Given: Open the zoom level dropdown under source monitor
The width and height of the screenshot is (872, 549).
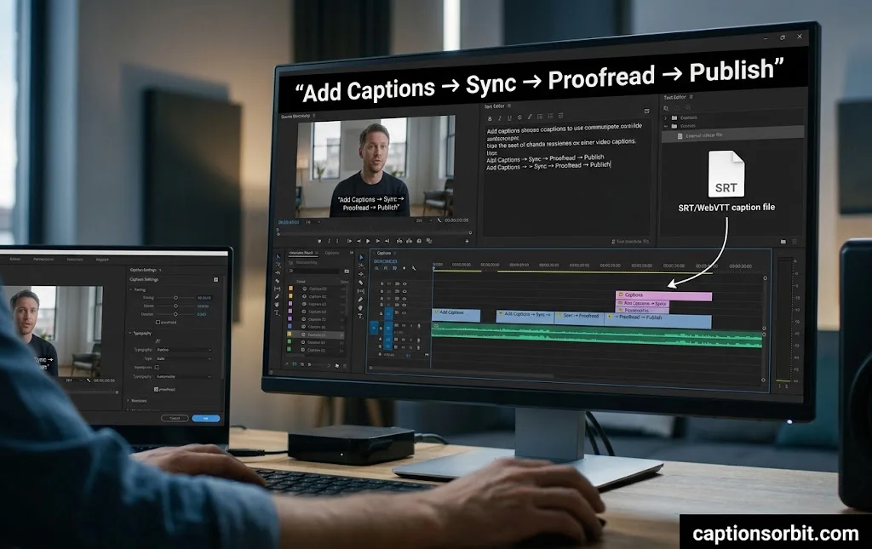Looking at the screenshot, I should pyautogui.click(x=313, y=222).
